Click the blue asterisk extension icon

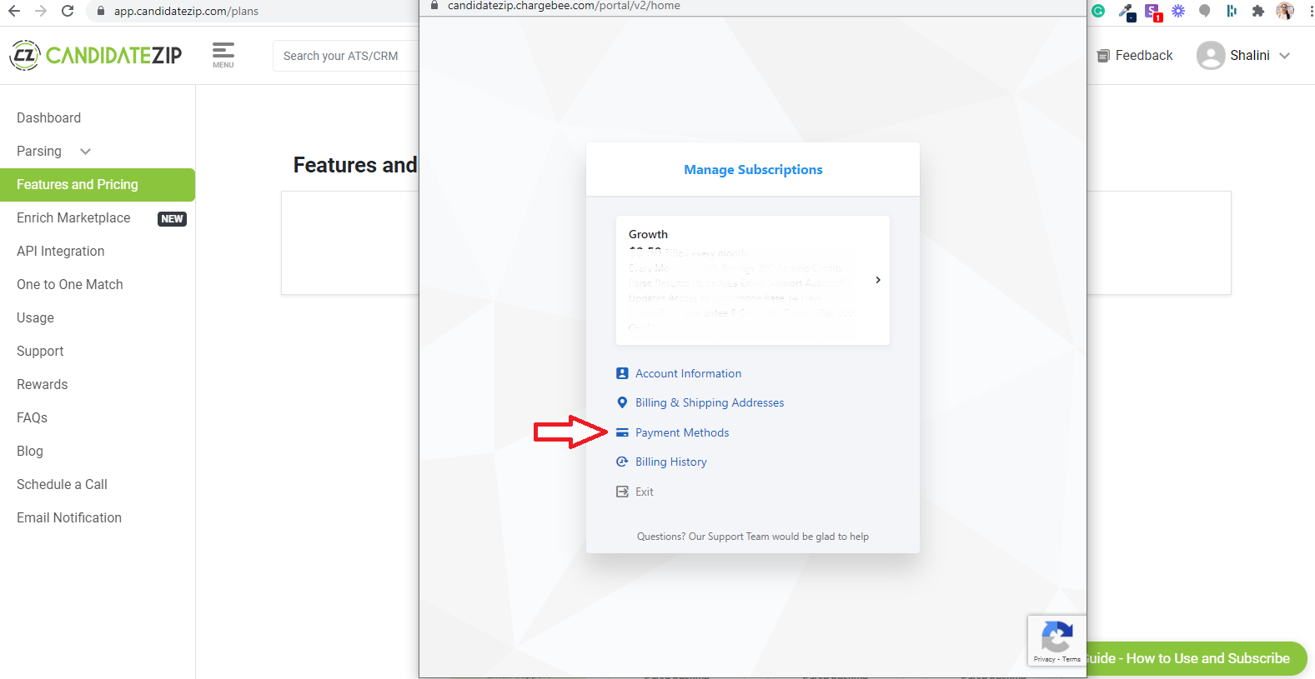pyautogui.click(x=1178, y=11)
